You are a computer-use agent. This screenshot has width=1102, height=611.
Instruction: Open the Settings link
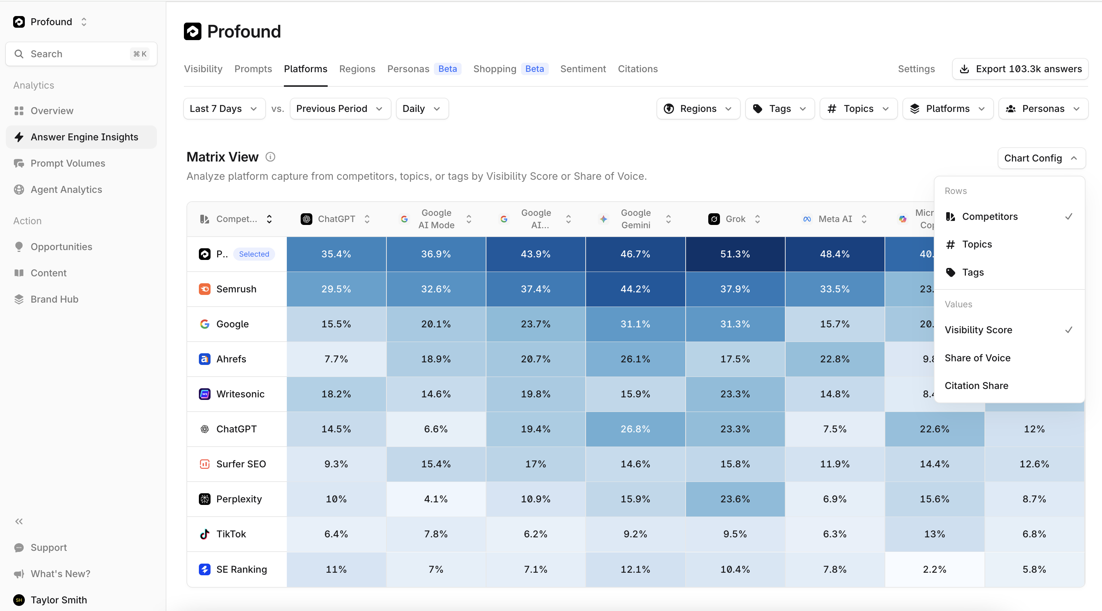tap(916, 69)
